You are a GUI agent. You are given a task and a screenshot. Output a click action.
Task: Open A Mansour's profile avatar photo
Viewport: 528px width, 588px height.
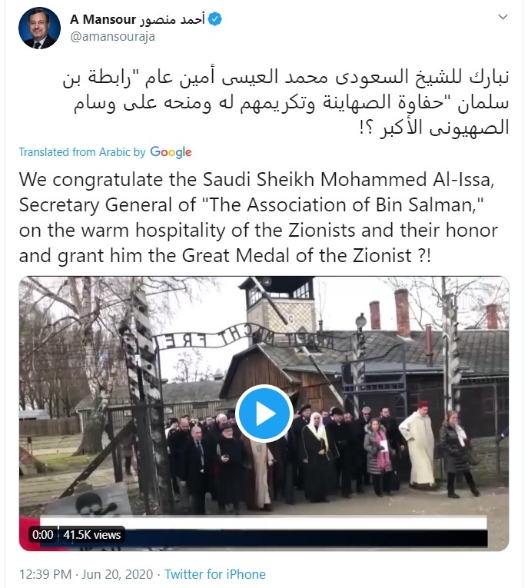[x=39, y=28]
